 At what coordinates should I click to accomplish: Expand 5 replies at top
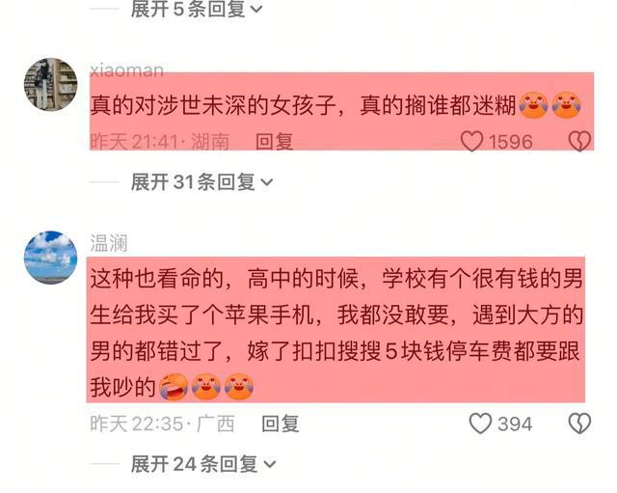tap(196, 9)
